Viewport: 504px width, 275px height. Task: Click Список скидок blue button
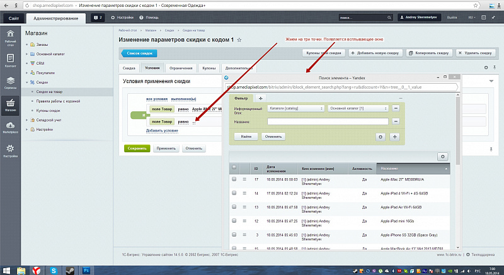[x=139, y=53]
